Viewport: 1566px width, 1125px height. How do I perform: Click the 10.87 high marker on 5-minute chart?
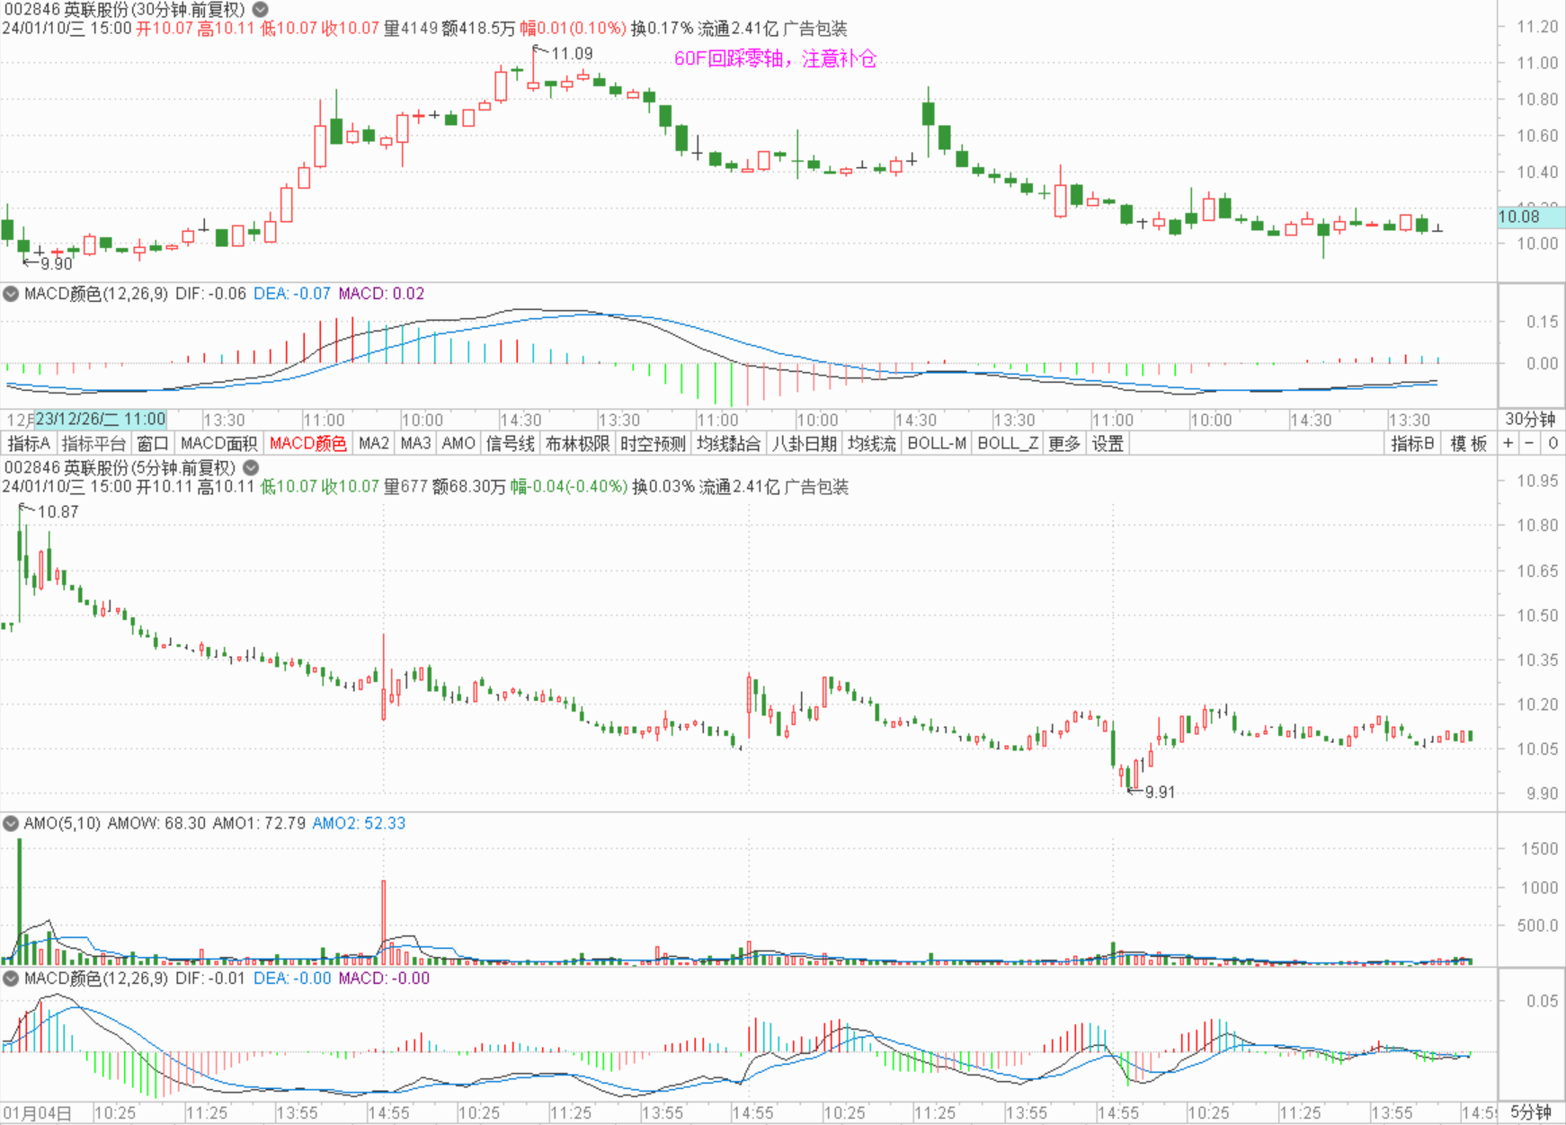58,511
